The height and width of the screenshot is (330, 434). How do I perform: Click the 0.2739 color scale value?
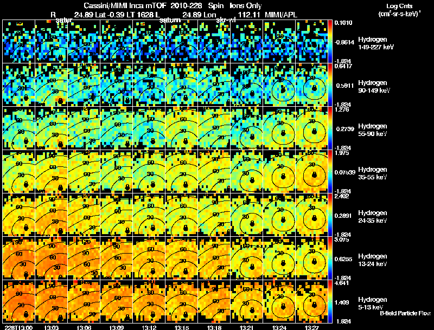point(345,129)
